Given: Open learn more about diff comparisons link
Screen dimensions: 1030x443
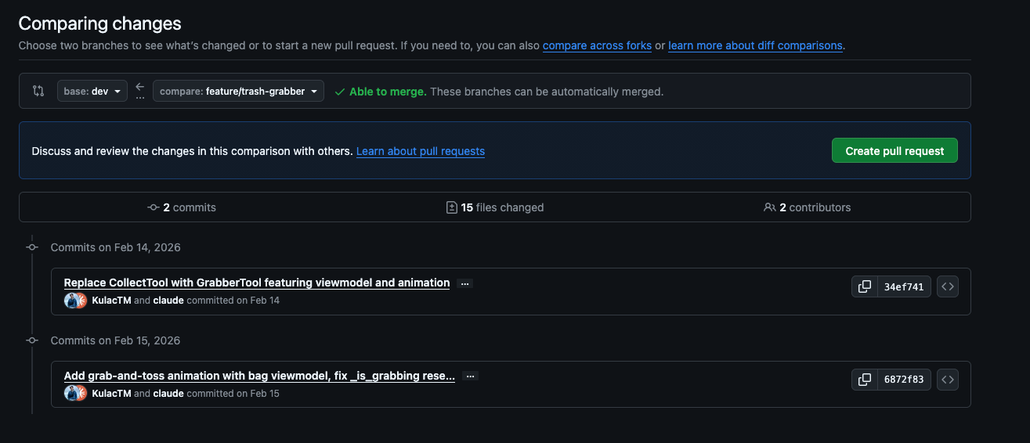Looking at the screenshot, I should 755,45.
